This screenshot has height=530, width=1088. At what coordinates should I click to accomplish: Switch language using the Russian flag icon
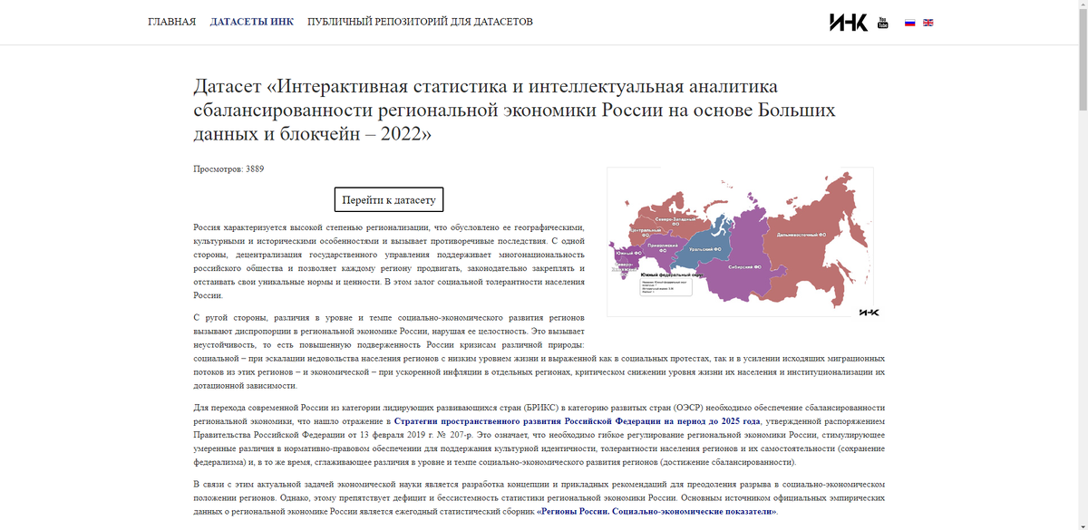[x=910, y=22]
